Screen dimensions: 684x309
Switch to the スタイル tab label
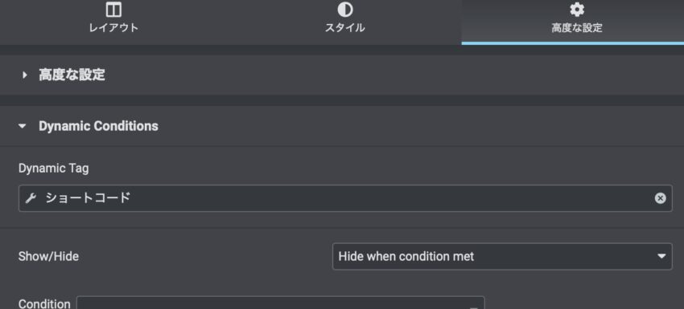(344, 28)
